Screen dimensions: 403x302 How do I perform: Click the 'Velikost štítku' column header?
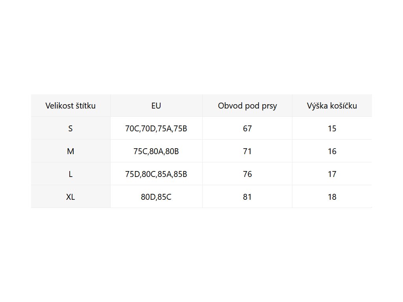coord(70,106)
